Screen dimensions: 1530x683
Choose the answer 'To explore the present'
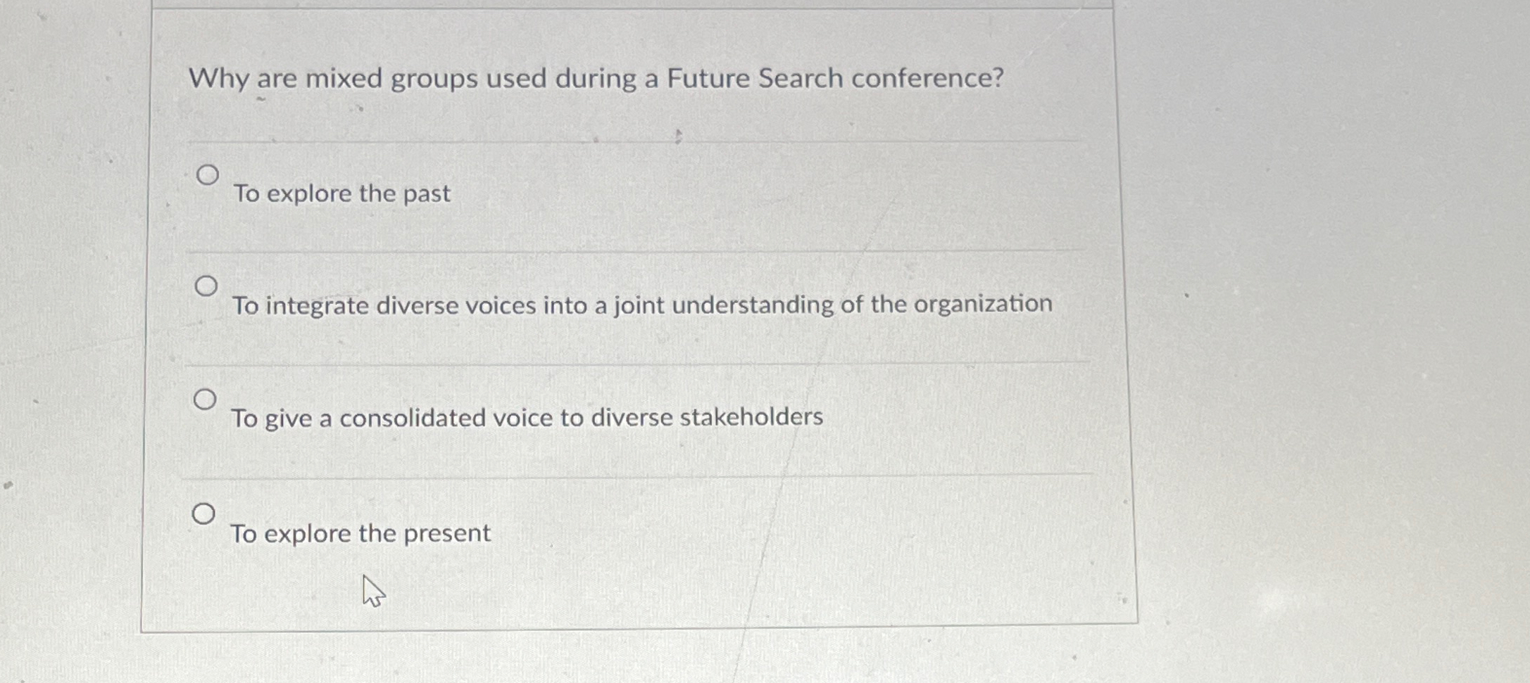360,533
